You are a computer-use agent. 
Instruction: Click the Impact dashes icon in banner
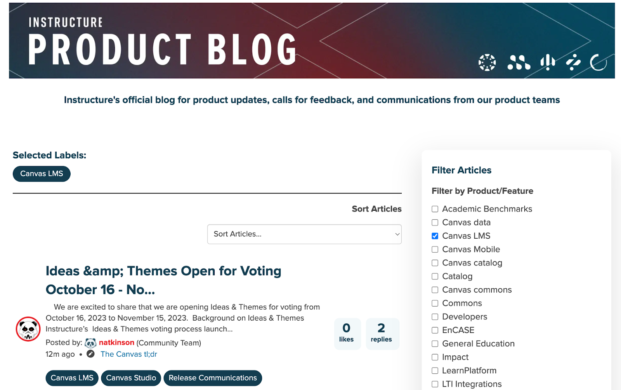coord(573,62)
